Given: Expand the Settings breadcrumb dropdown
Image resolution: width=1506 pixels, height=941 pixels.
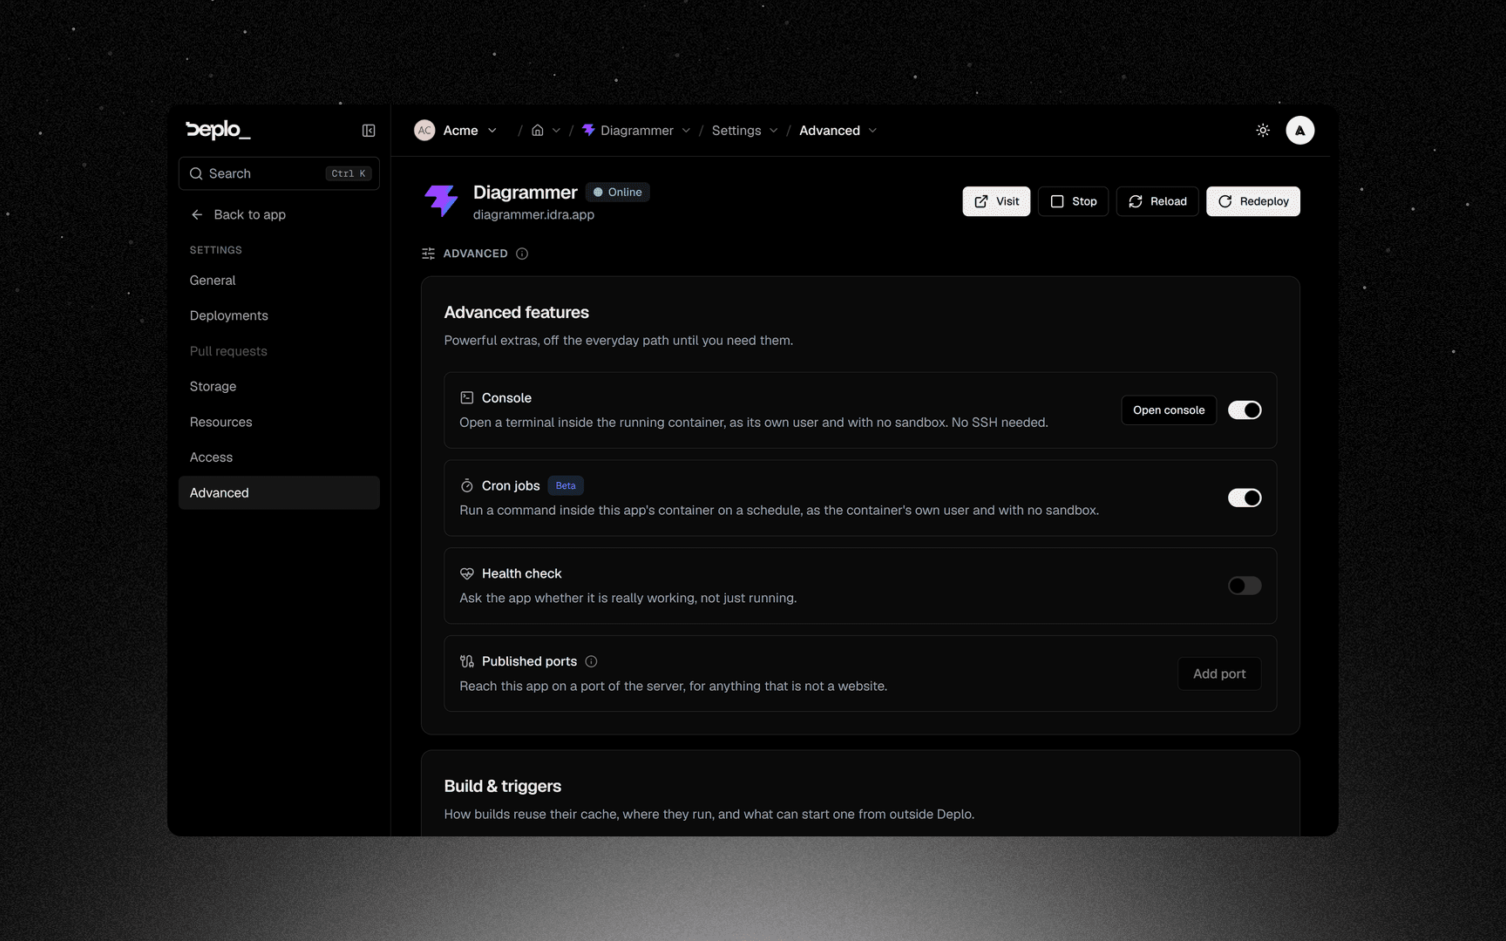Looking at the screenshot, I should 773,131.
